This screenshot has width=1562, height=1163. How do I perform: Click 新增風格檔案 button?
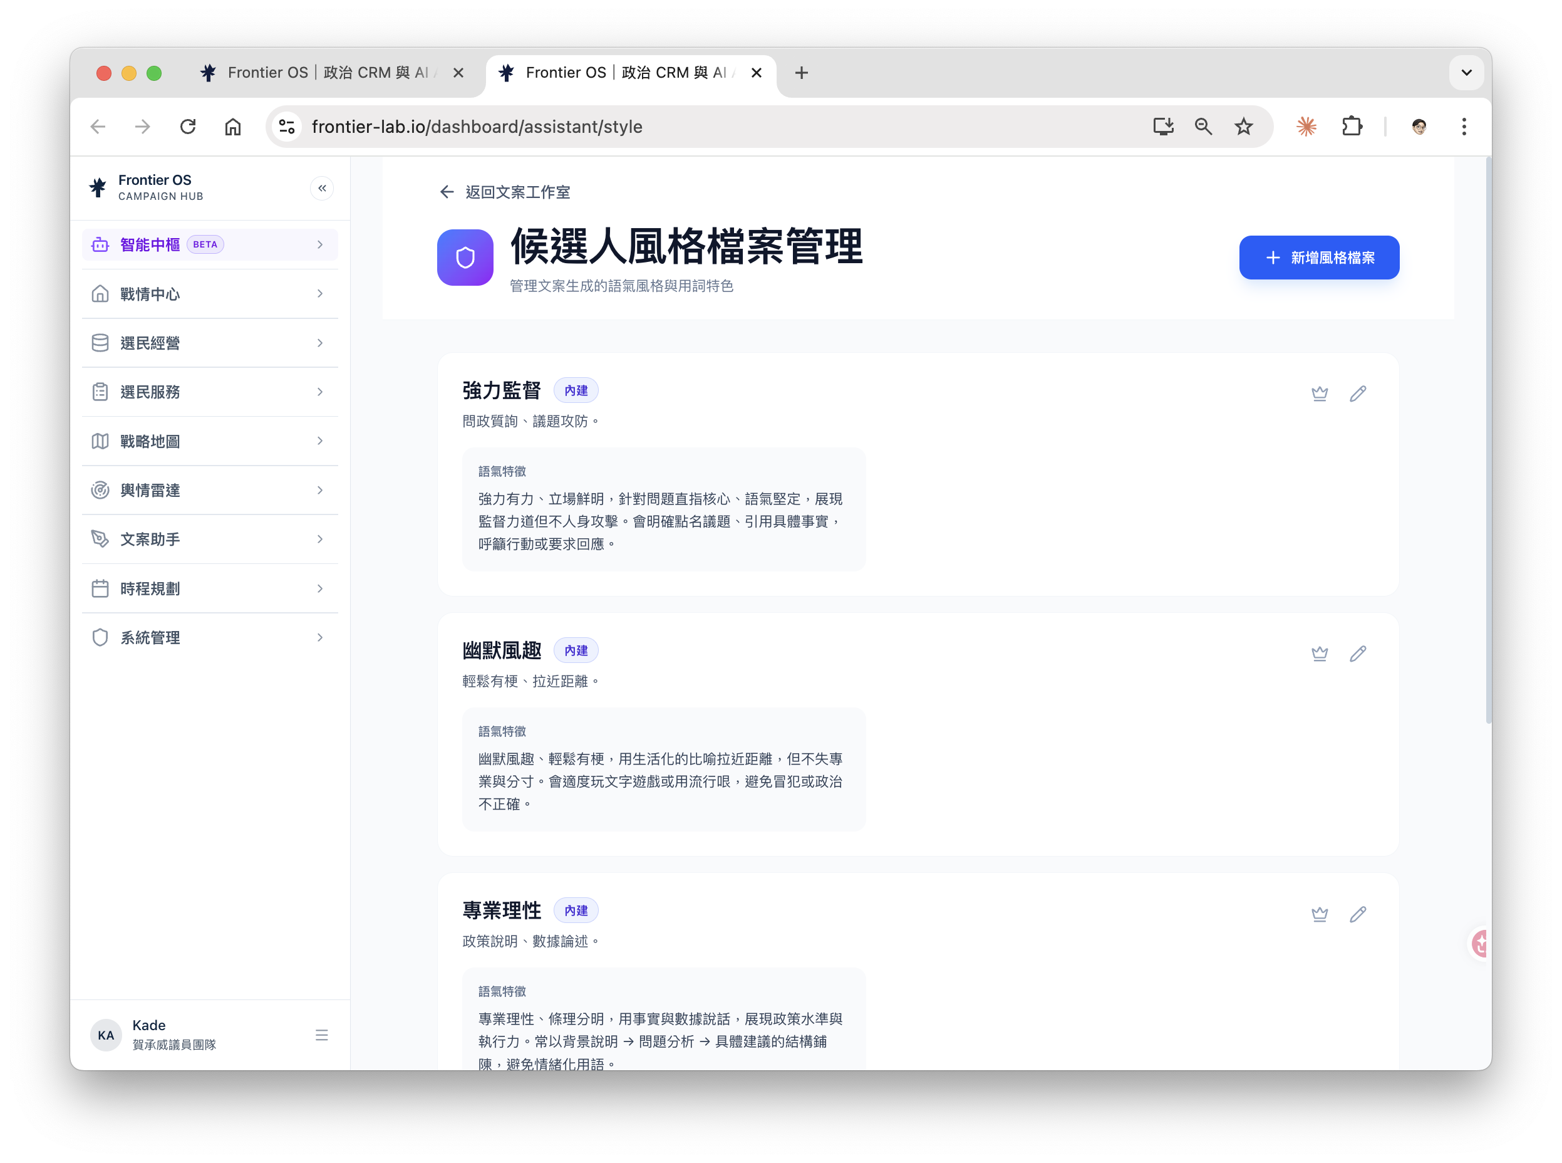[x=1318, y=258]
